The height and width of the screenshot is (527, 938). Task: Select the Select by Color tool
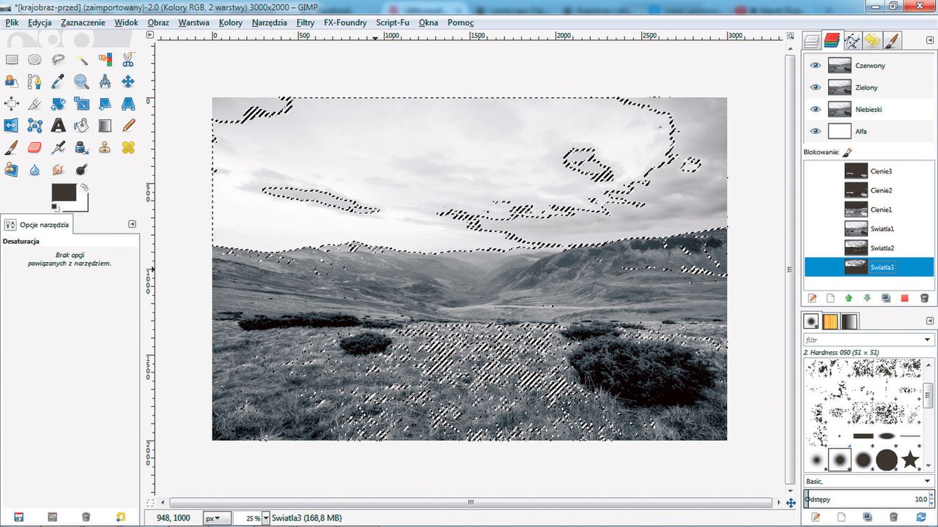pos(105,60)
